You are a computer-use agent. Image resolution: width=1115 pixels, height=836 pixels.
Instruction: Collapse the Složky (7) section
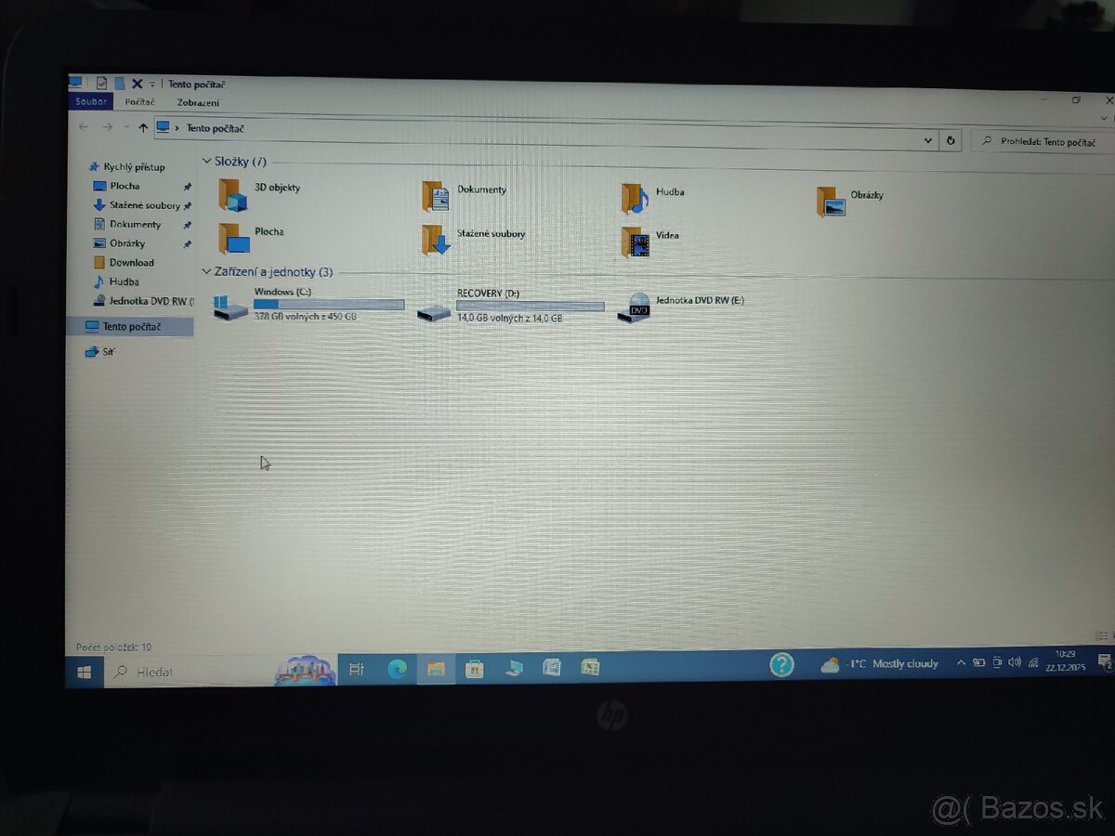[205, 161]
